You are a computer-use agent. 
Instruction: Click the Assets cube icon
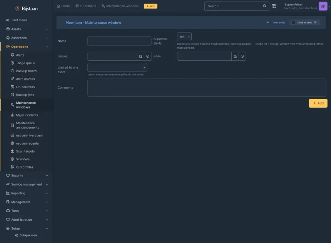(x=8, y=29)
